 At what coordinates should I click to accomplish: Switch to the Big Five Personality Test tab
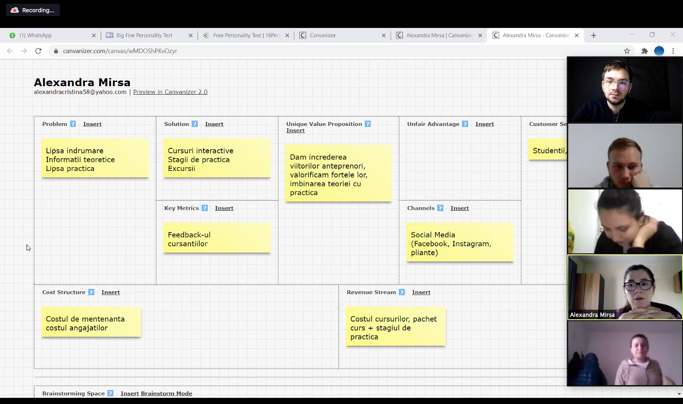[144, 36]
